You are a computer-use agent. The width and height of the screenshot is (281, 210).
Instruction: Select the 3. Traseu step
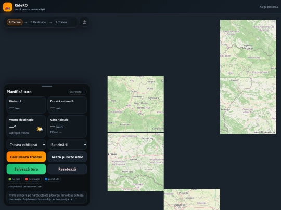coord(61,22)
